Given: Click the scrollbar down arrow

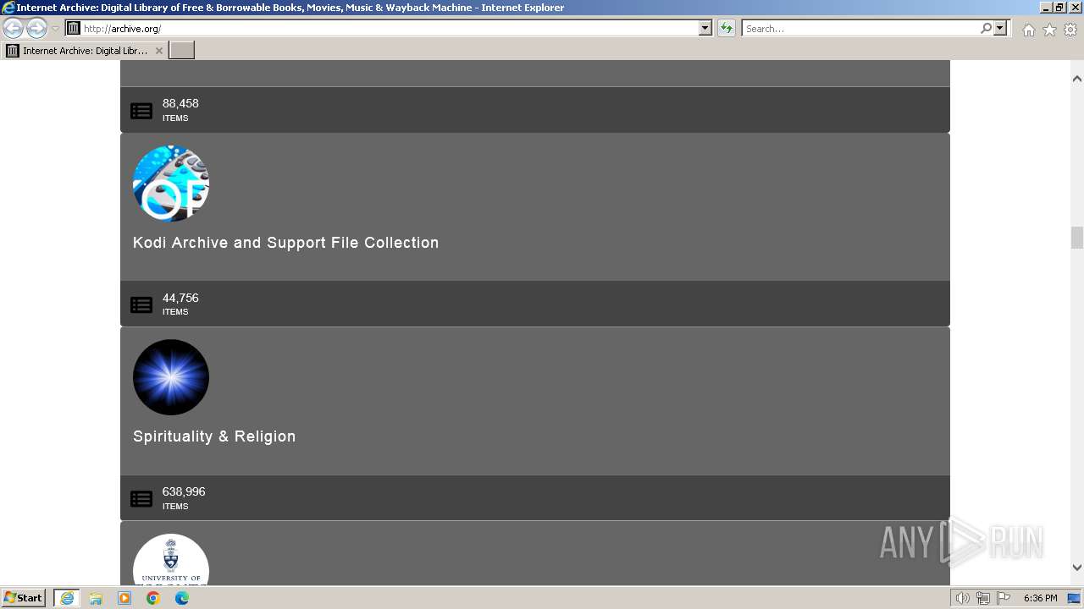Looking at the screenshot, I should (1077, 568).
